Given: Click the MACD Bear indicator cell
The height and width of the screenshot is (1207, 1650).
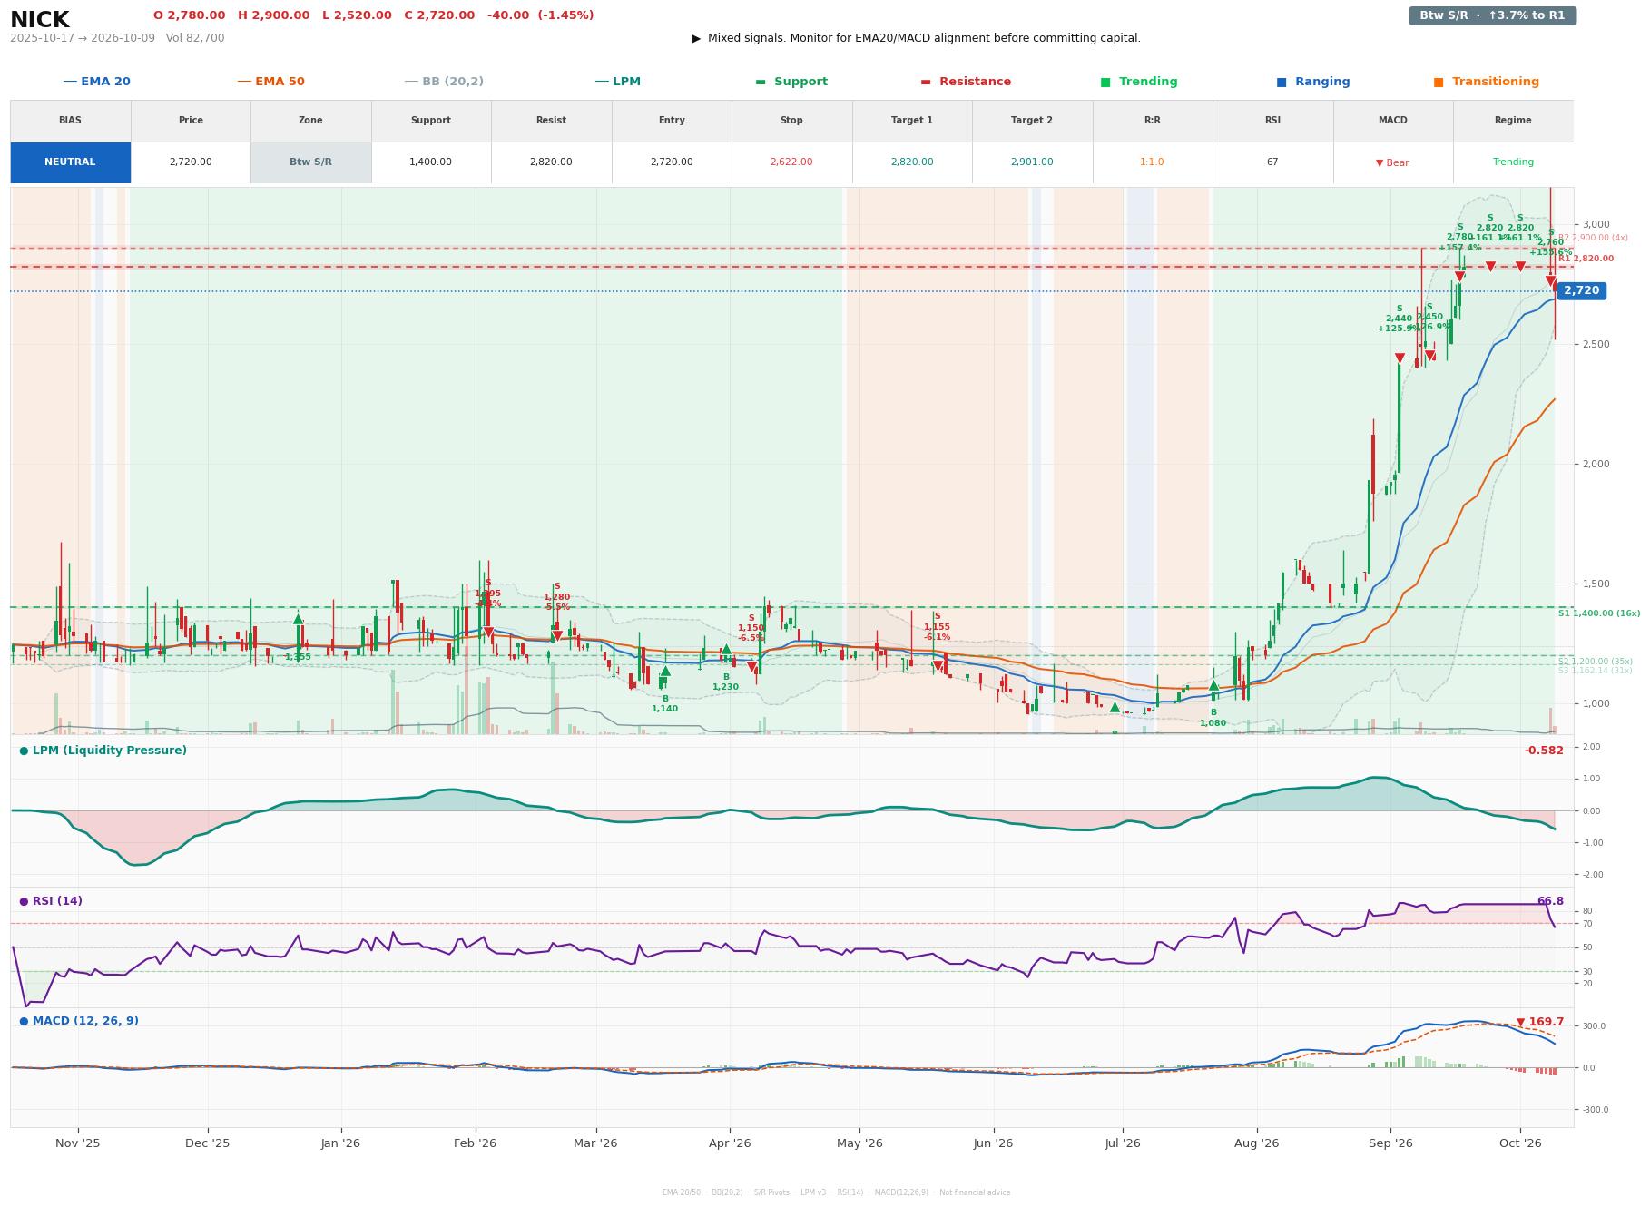Looking at the screenshot, I should coord(1392,162).
